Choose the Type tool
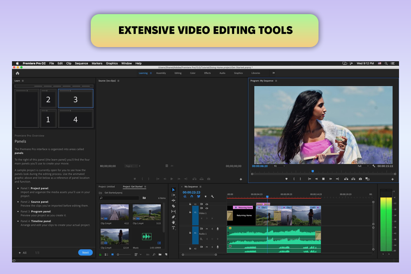This screenshot has height=274, width=411. tap(173, 228)
